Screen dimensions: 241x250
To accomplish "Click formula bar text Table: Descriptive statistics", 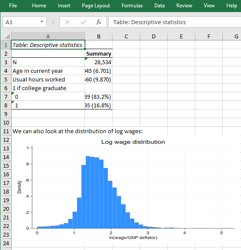I will (150, 22).
